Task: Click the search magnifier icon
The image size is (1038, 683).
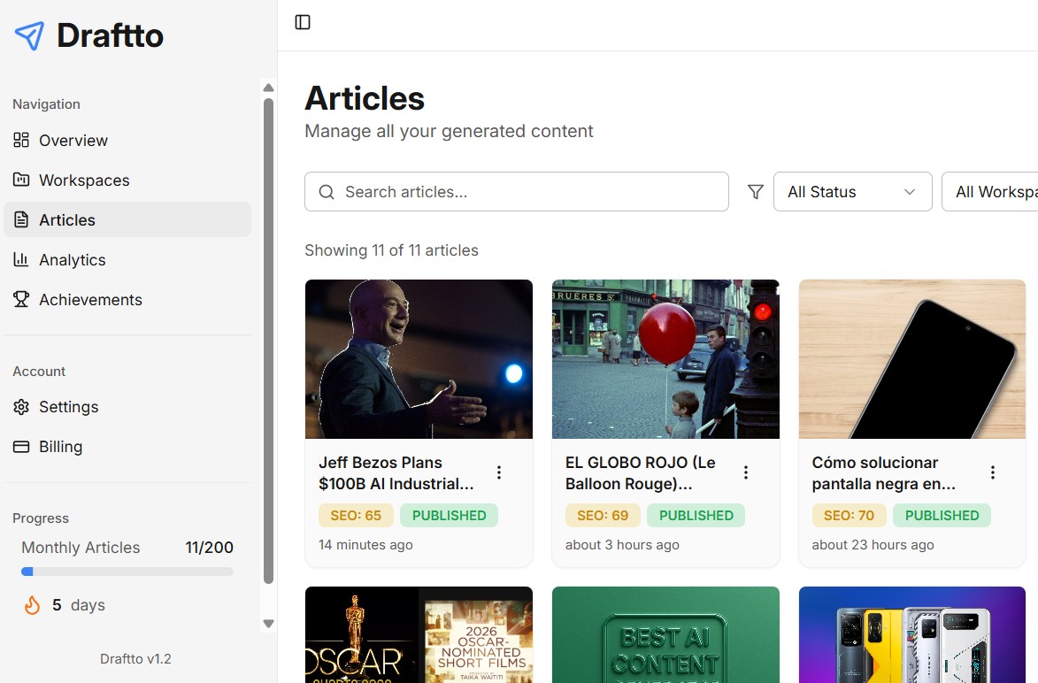Action: 327,192
